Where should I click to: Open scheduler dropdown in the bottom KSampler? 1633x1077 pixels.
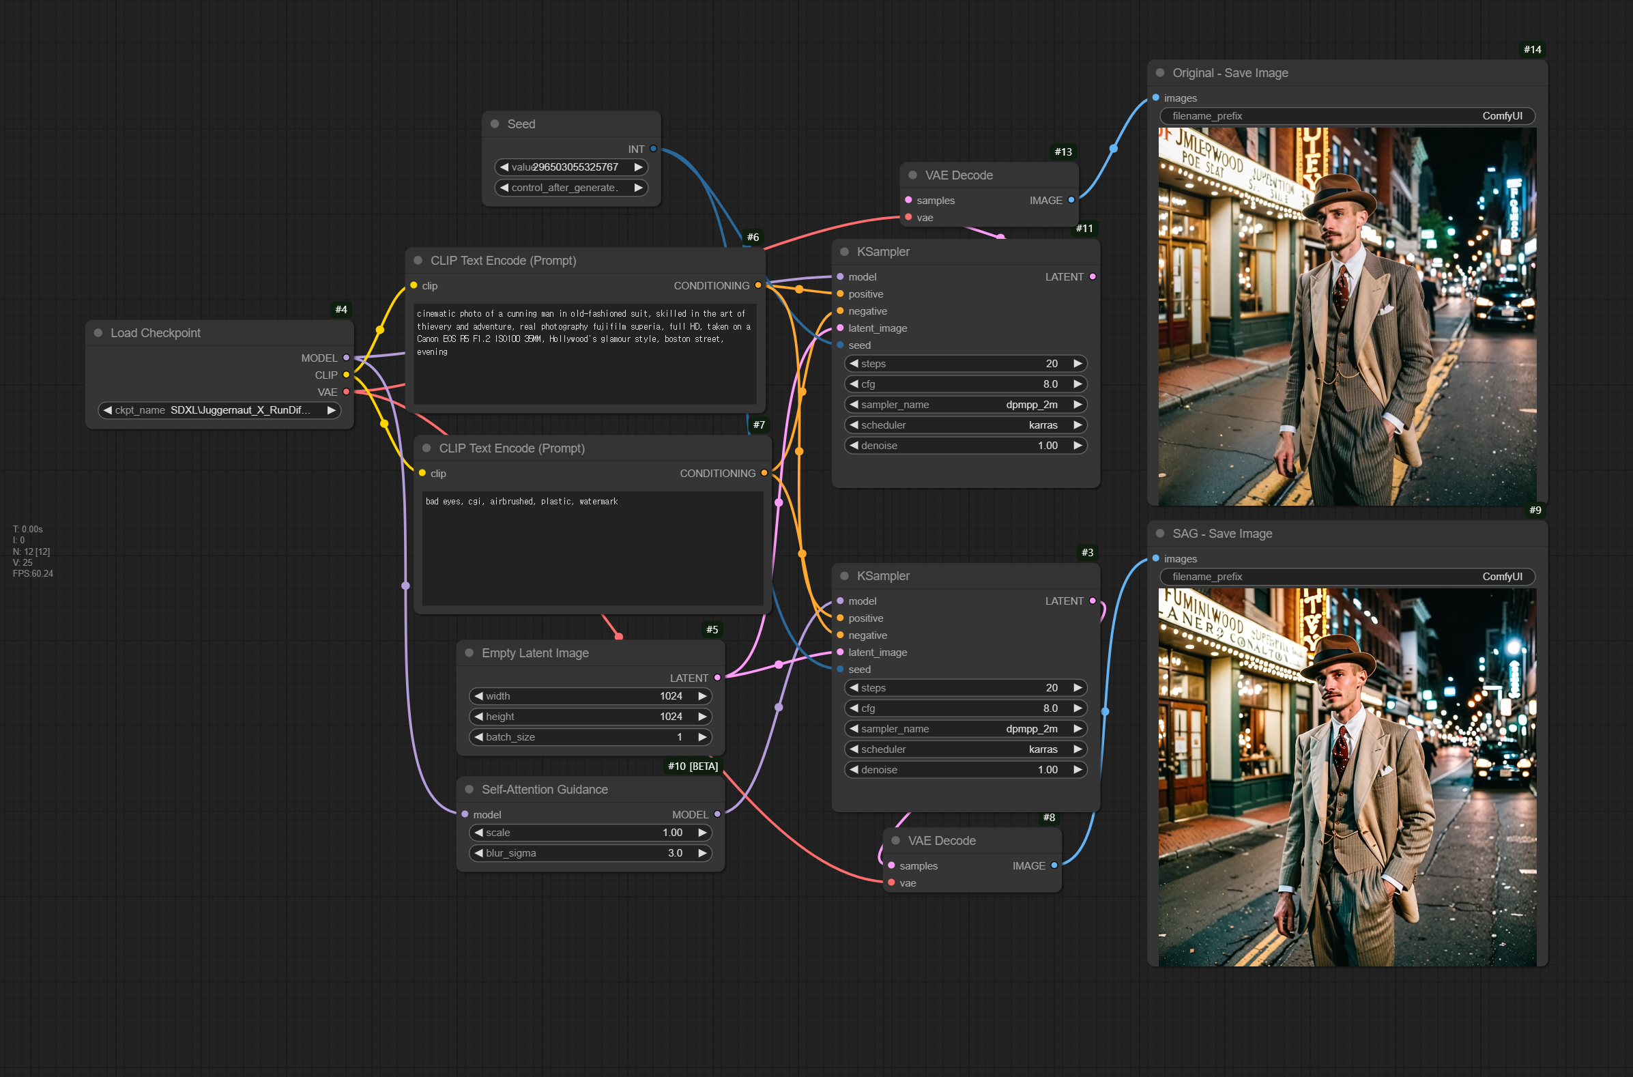[965, 749]
